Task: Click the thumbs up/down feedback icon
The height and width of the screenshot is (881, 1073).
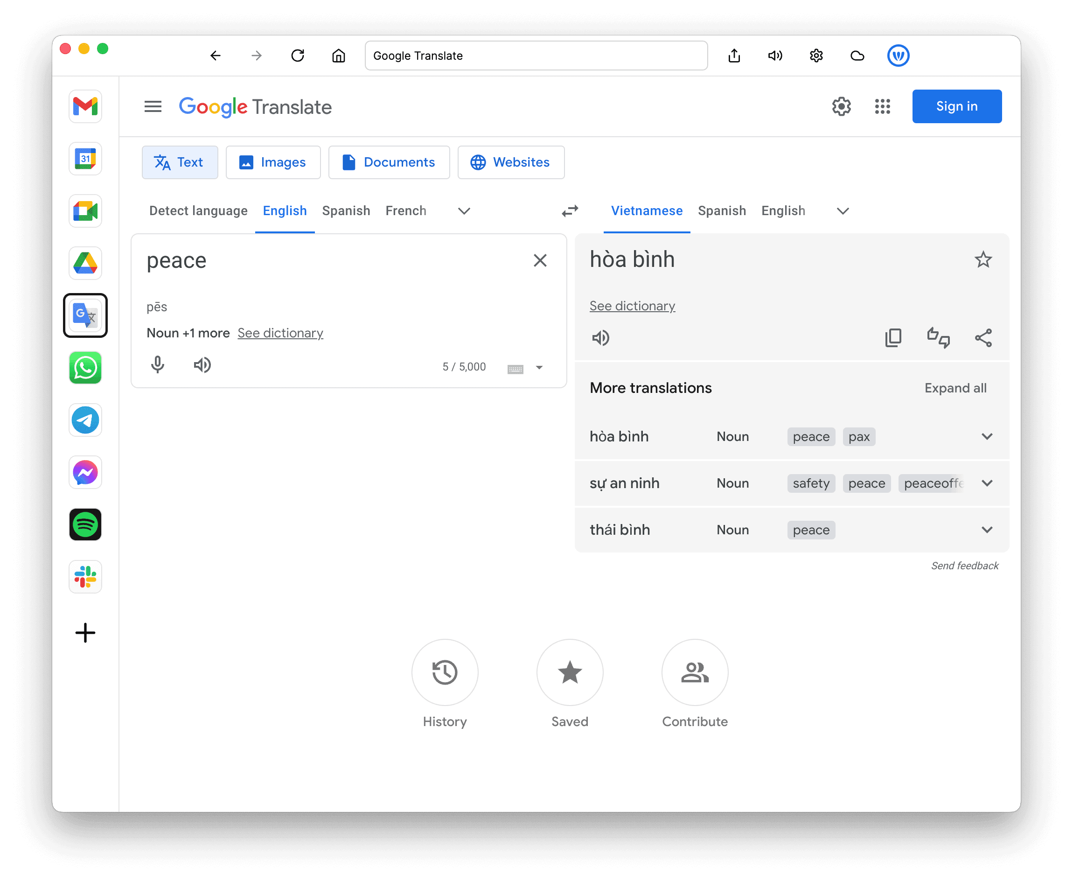Action: tap(937, 337)
